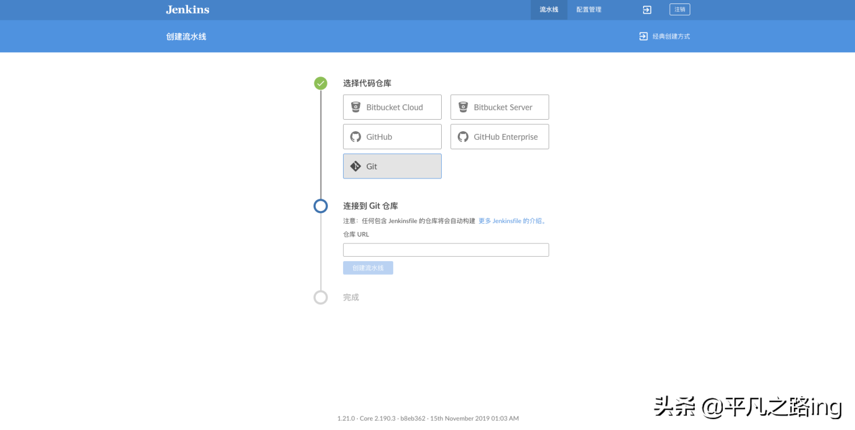
Task: Focus the 仓库 URL input field
Action: tap(446, 250)
